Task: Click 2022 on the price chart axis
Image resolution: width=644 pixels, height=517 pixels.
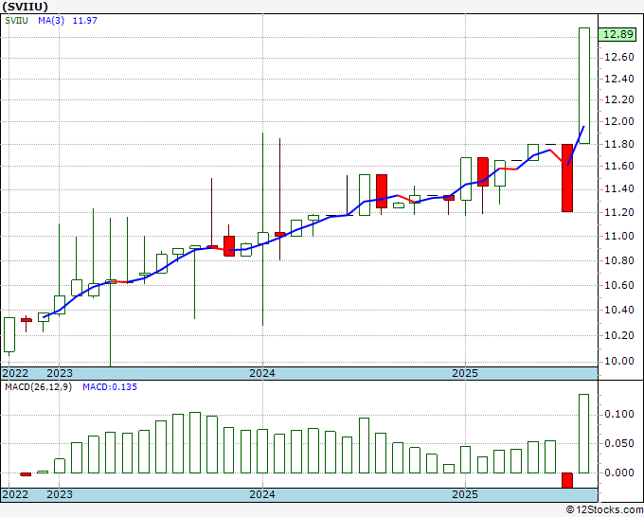Action: pos(15,373)
